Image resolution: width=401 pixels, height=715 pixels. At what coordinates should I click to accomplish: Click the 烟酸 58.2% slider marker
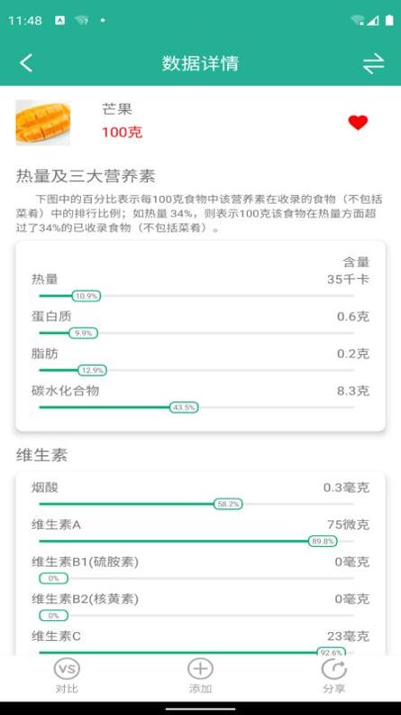pyautogui.click(x=228, y=504)
